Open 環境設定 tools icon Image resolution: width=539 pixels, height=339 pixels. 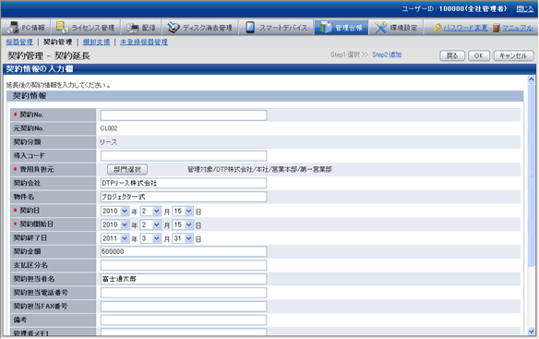click(380, 28)
